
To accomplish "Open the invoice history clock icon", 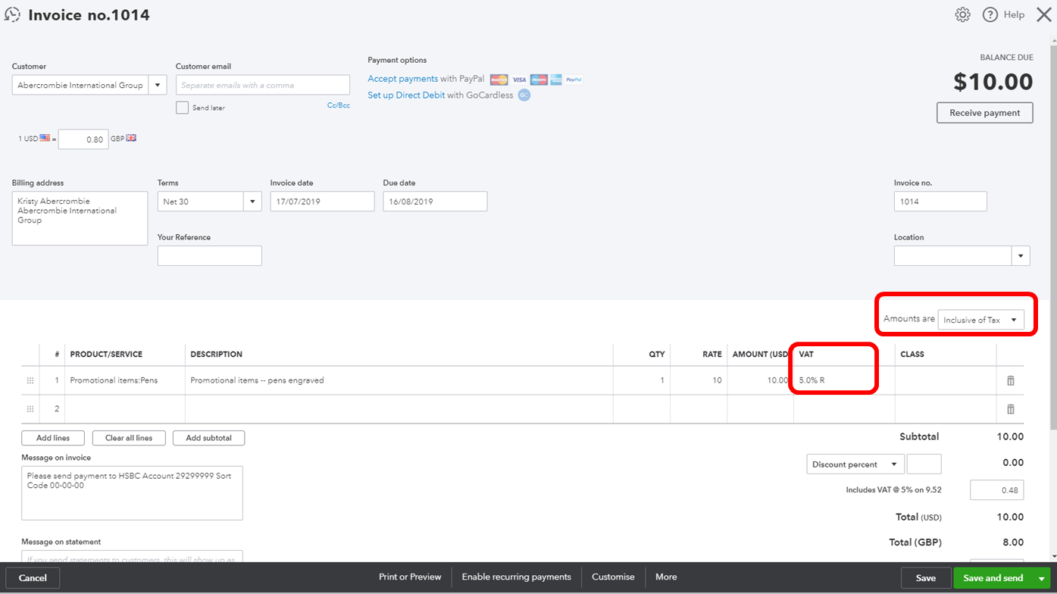I will (x=12, y=14).
